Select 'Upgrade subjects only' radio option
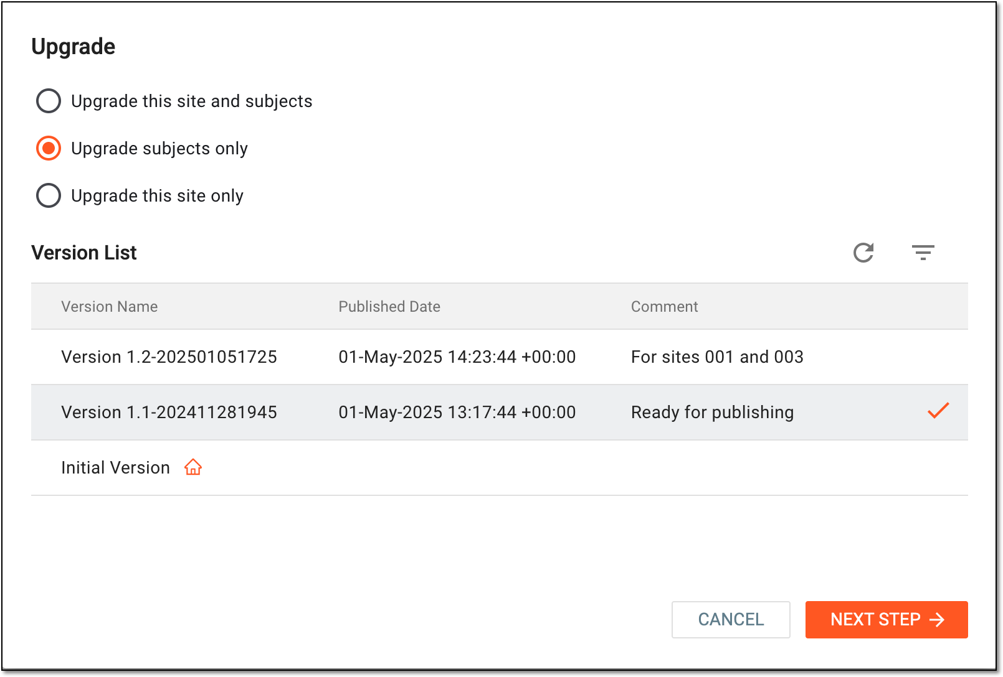The width and height of the screenshot is (1003, 677). click(x=49, y=148)
